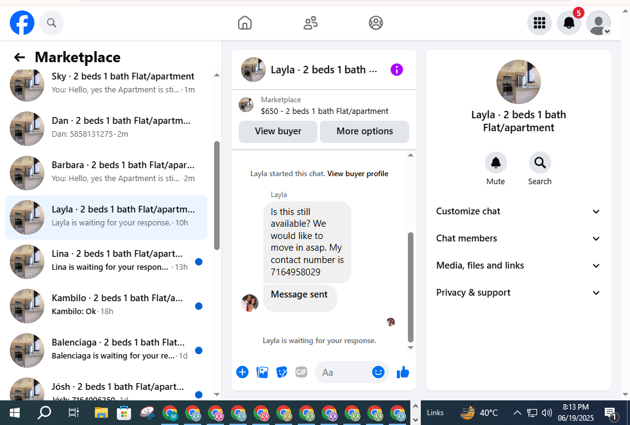Click sender avatar beside Message sent

point(250,303)
